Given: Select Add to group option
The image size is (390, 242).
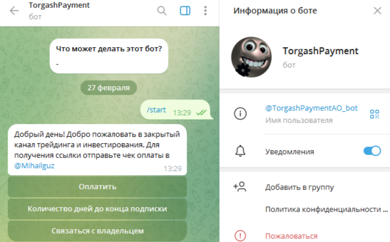Looking at the screenshot, I should 299,187.
